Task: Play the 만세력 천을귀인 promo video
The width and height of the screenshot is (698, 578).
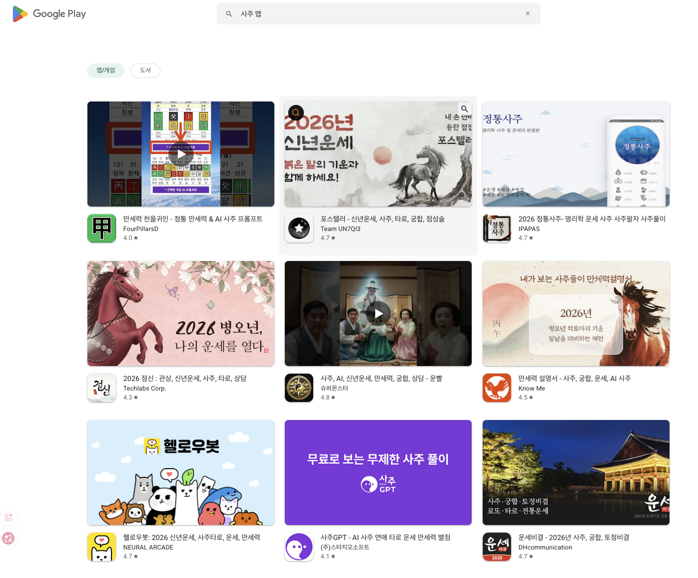Action: (180, 153)
